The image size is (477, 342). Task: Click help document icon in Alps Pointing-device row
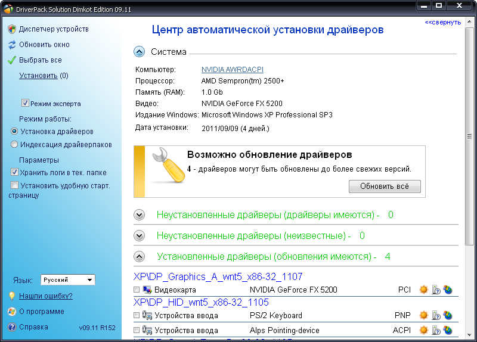point(436,331)
